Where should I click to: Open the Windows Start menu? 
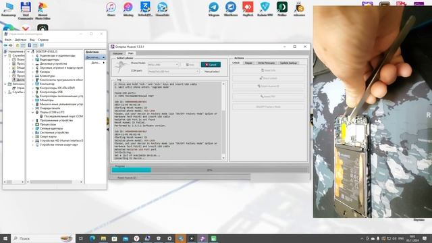5,238
